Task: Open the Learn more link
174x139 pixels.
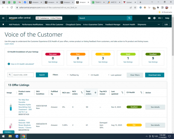Action: [9, 44]
